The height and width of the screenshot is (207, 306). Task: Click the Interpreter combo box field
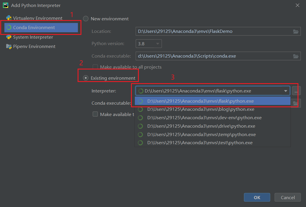[x=213, y=91]
